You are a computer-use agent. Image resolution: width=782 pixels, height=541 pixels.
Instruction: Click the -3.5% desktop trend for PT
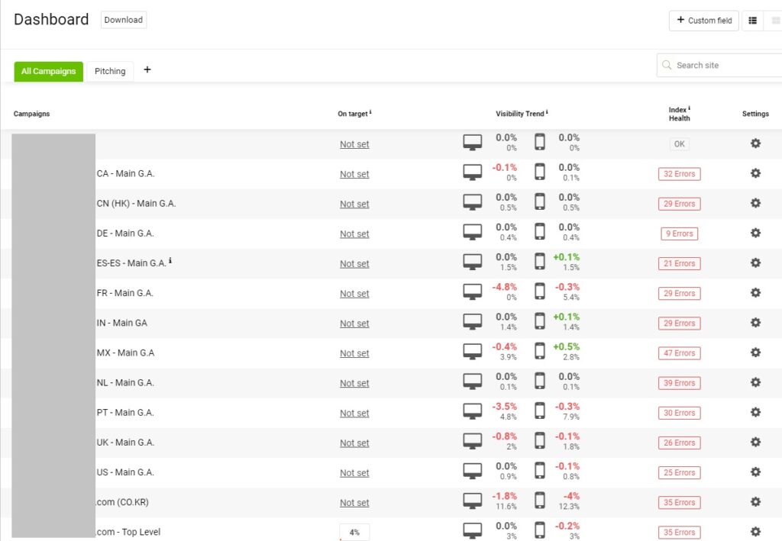point(504,407)
